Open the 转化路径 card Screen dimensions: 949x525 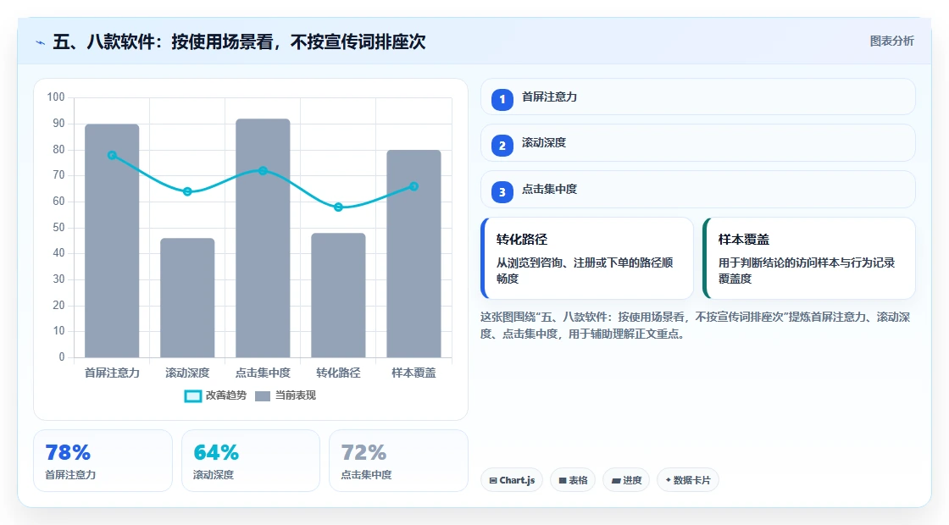pyautogui.click(x=587, y=258)
